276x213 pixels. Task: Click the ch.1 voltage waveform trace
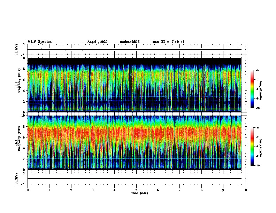(x=135, y=49)
